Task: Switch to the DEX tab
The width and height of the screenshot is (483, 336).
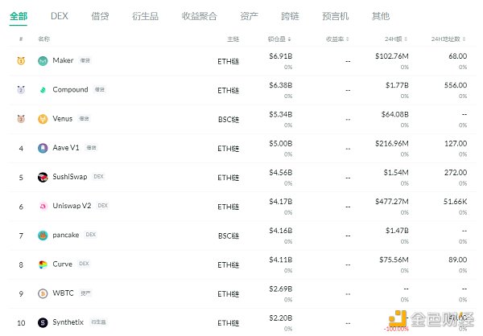Action: [59, 15]
